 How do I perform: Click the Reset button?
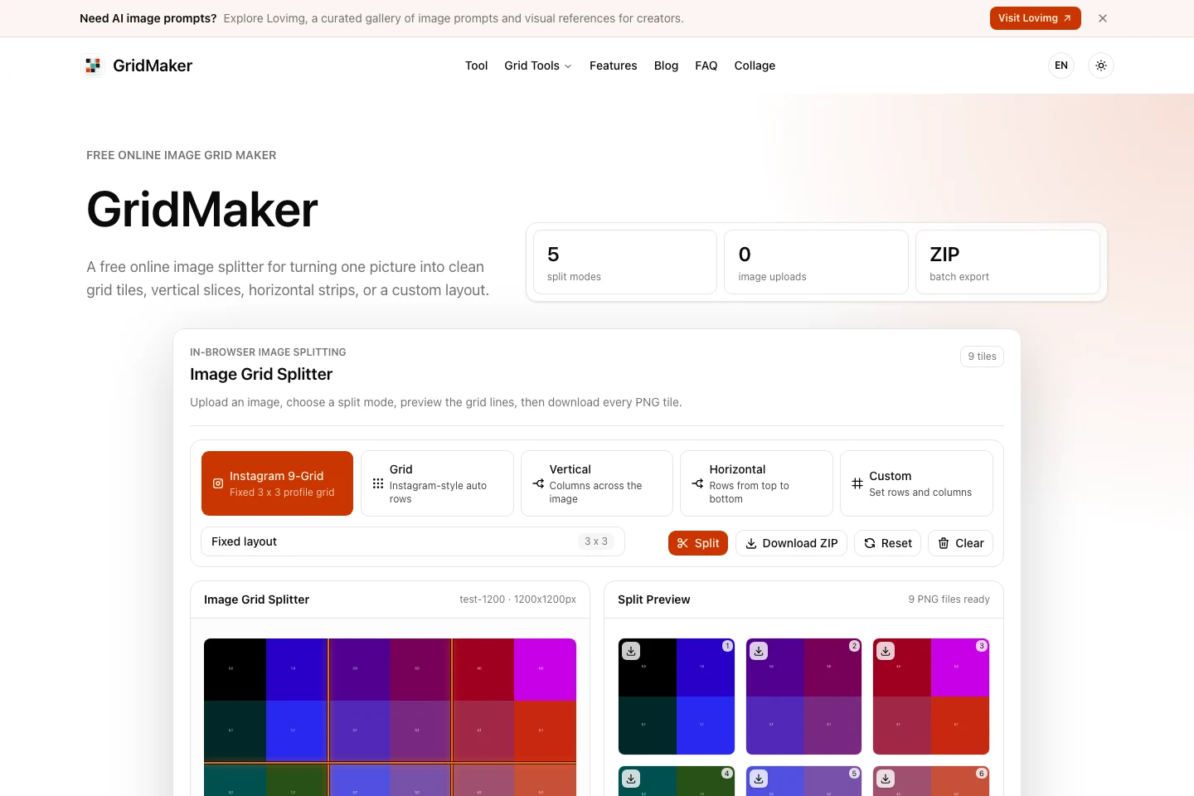coord(887,543)
